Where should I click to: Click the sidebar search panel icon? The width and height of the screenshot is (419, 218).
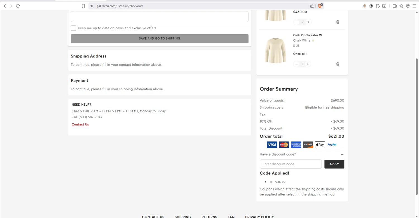(x=384, y=6)
